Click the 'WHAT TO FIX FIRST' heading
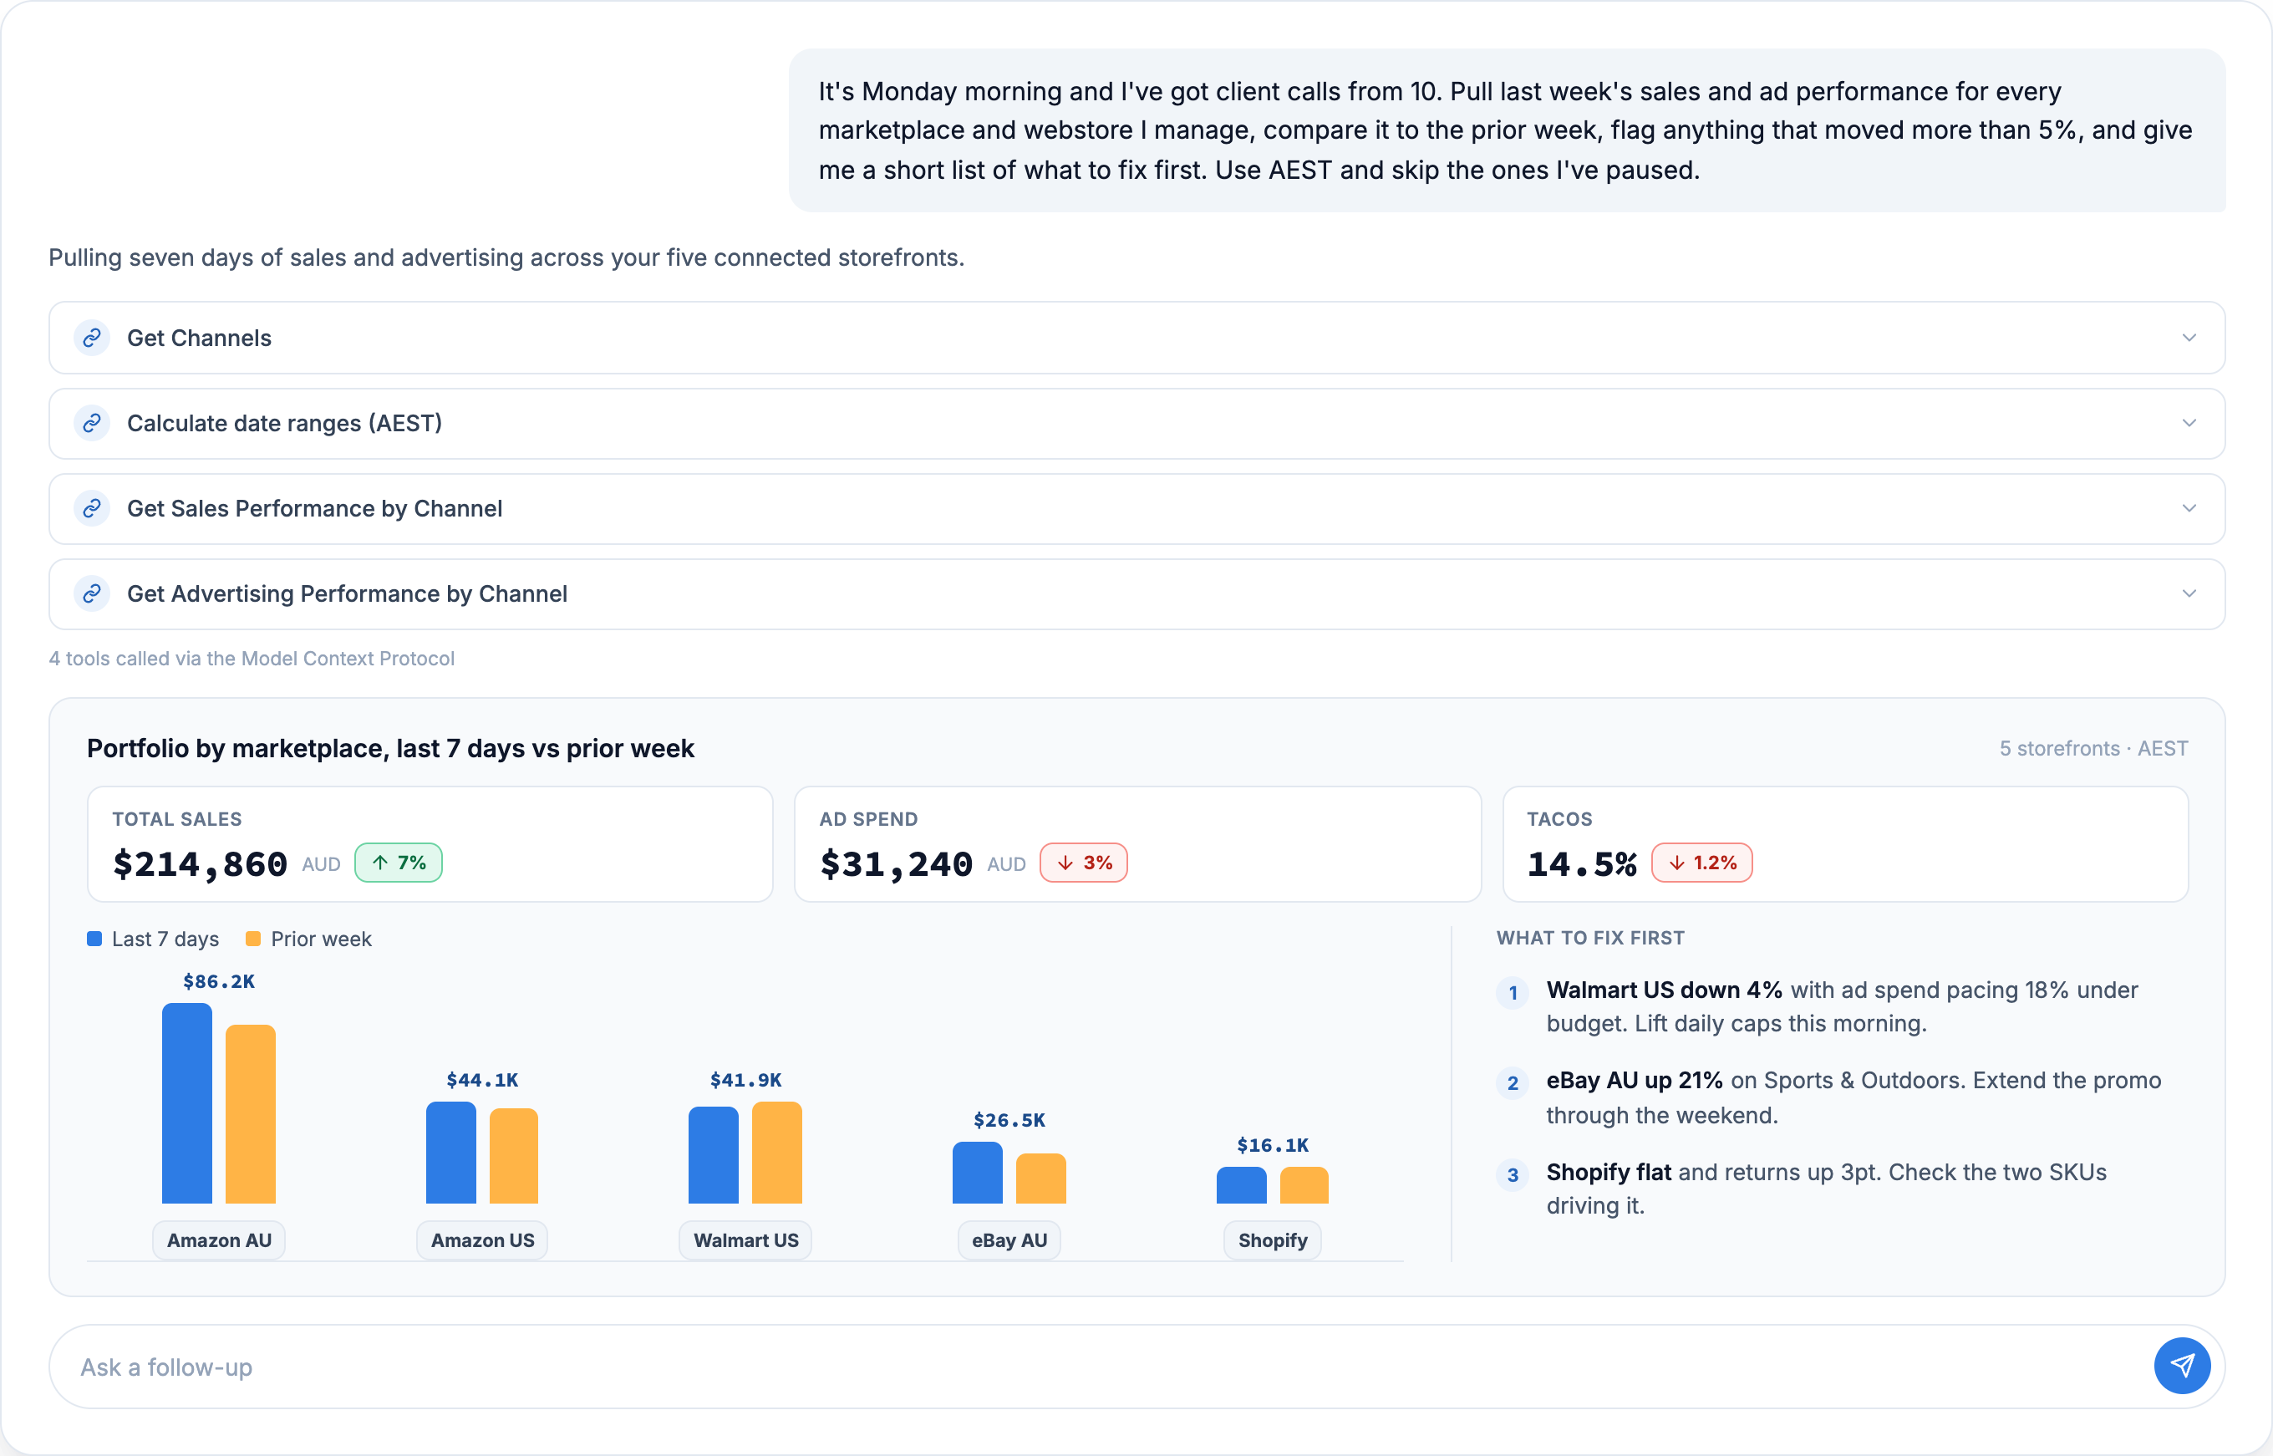 pyautogui.click(x=1589, y=938)
